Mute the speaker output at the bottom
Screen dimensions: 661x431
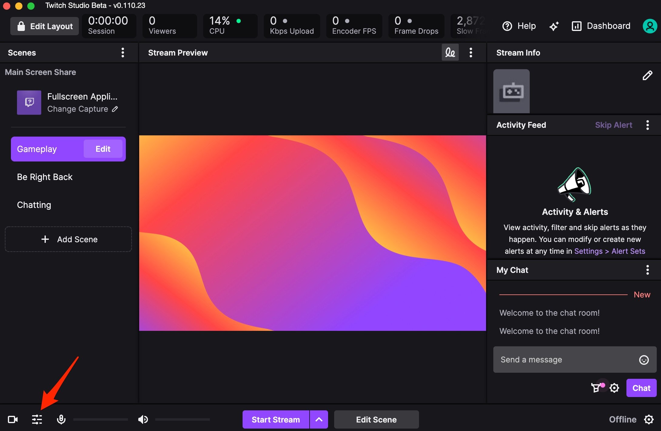143,419
